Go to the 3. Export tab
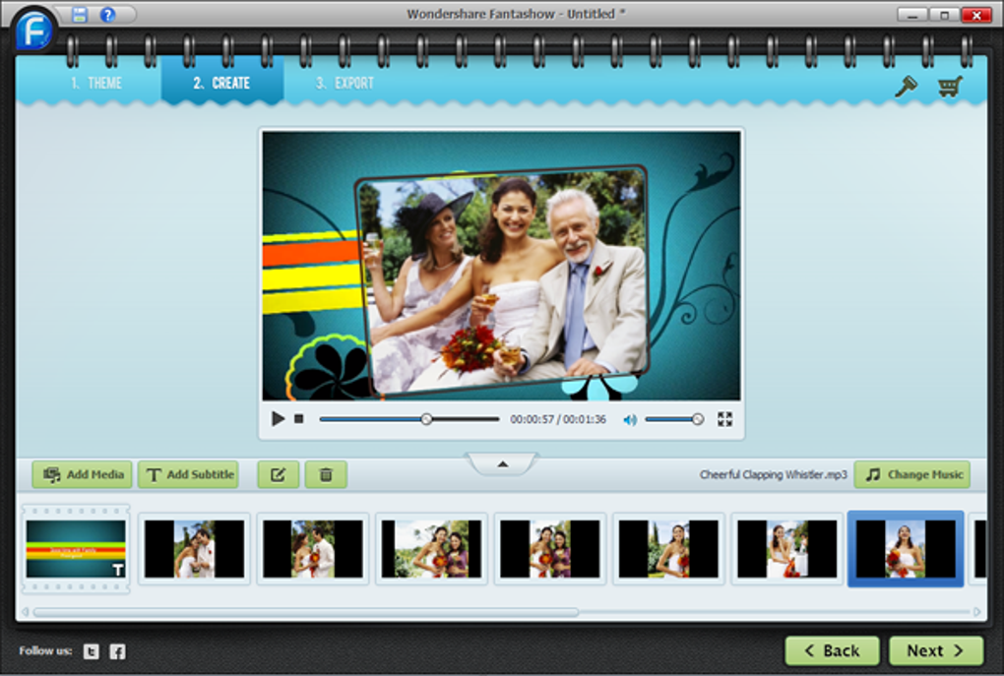1004x676 pixels. tap(345, 83)
